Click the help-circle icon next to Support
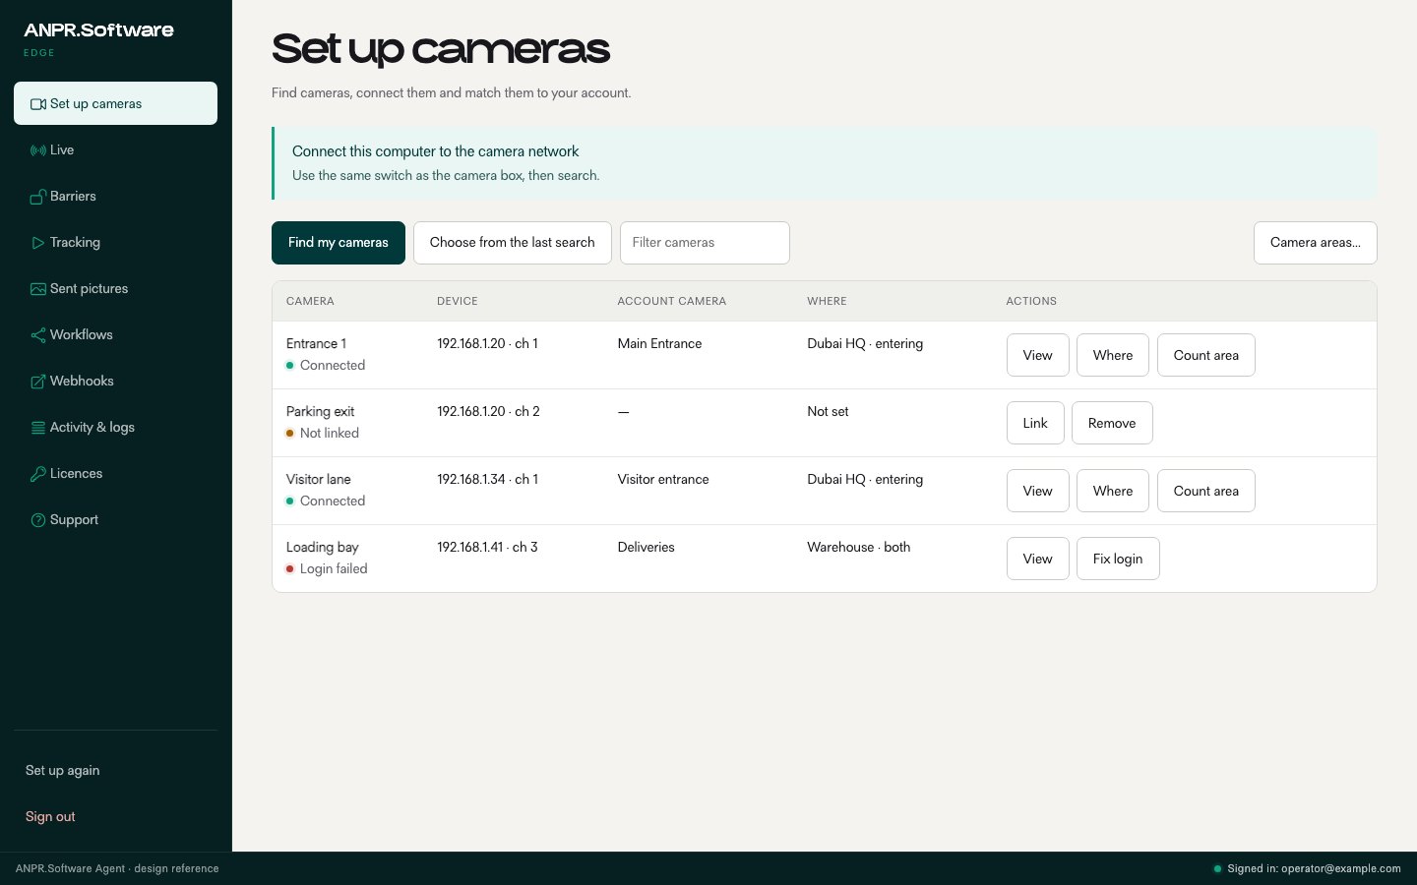1417x885 pixels. tap(38, 520)
